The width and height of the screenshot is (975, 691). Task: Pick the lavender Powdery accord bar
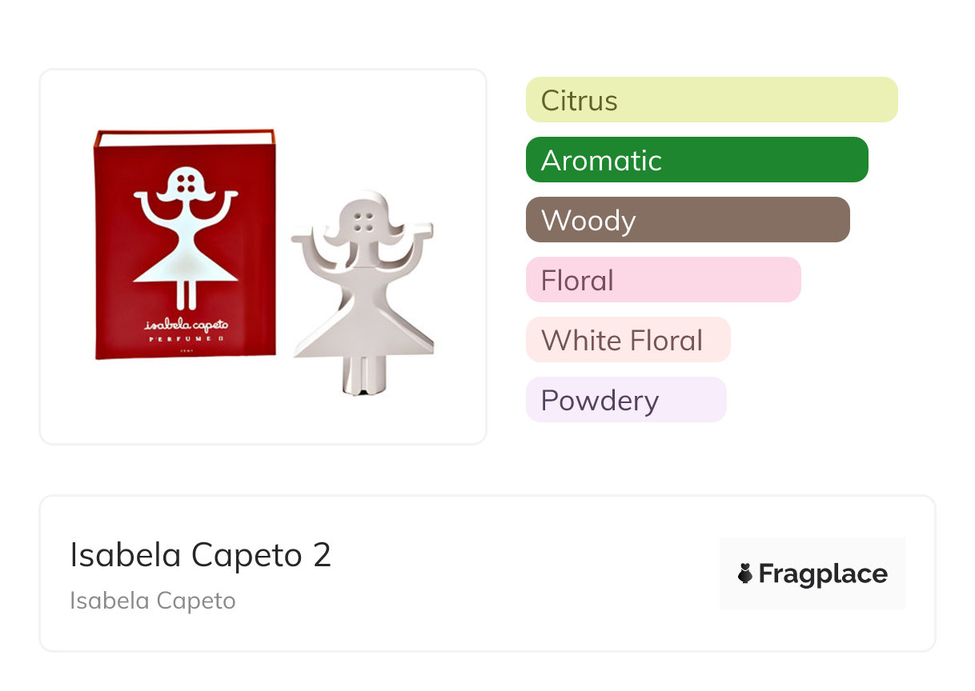pos(625,400)
